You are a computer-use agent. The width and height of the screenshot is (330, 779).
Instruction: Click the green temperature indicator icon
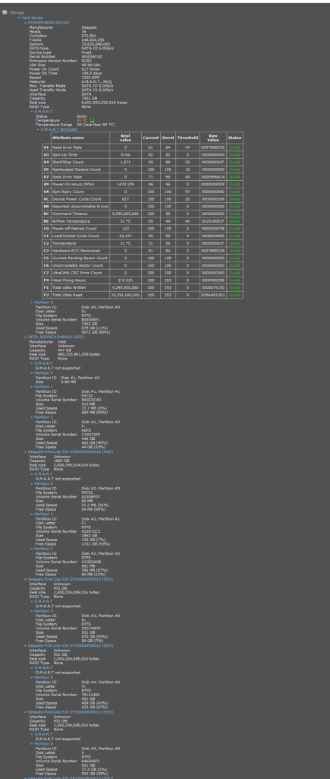(x=92, y=120)
